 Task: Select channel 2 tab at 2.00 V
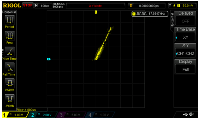click(42, 115)
